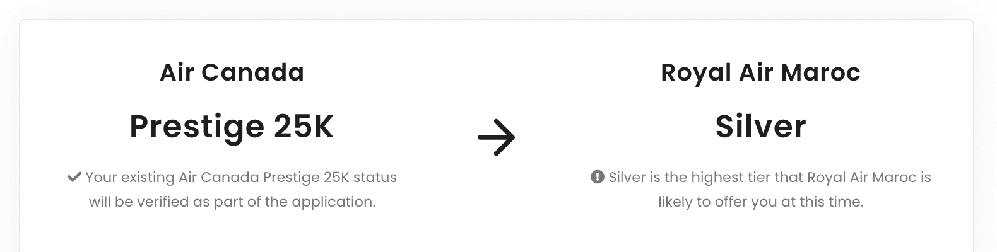Select the "Air Canada" airline heading

click(x=232, y=73)
